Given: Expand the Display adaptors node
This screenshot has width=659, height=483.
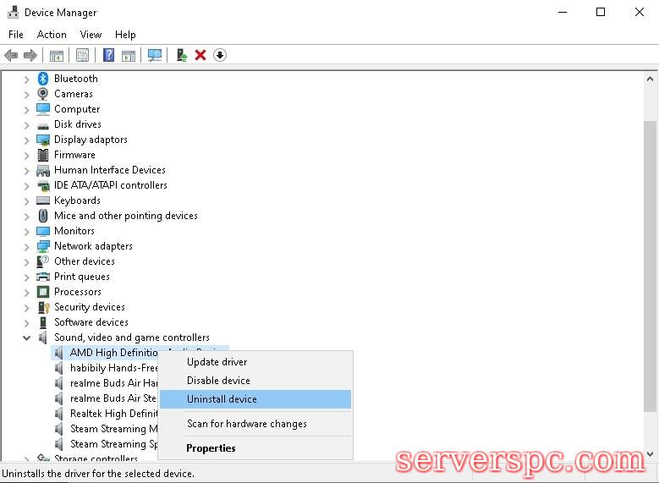Looking at the screenshot, I should tap(27, 140).
